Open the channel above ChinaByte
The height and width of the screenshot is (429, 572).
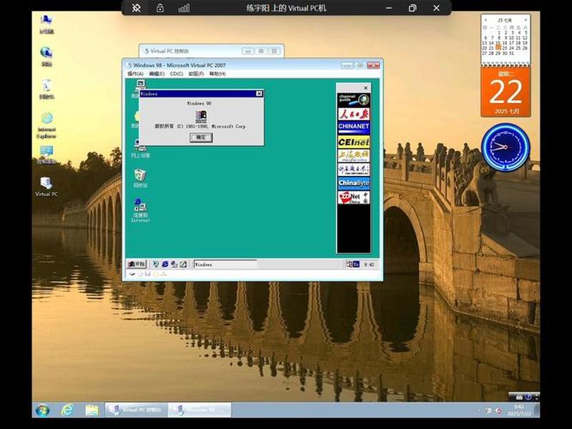pyautogui.click(x=353, y=169)
